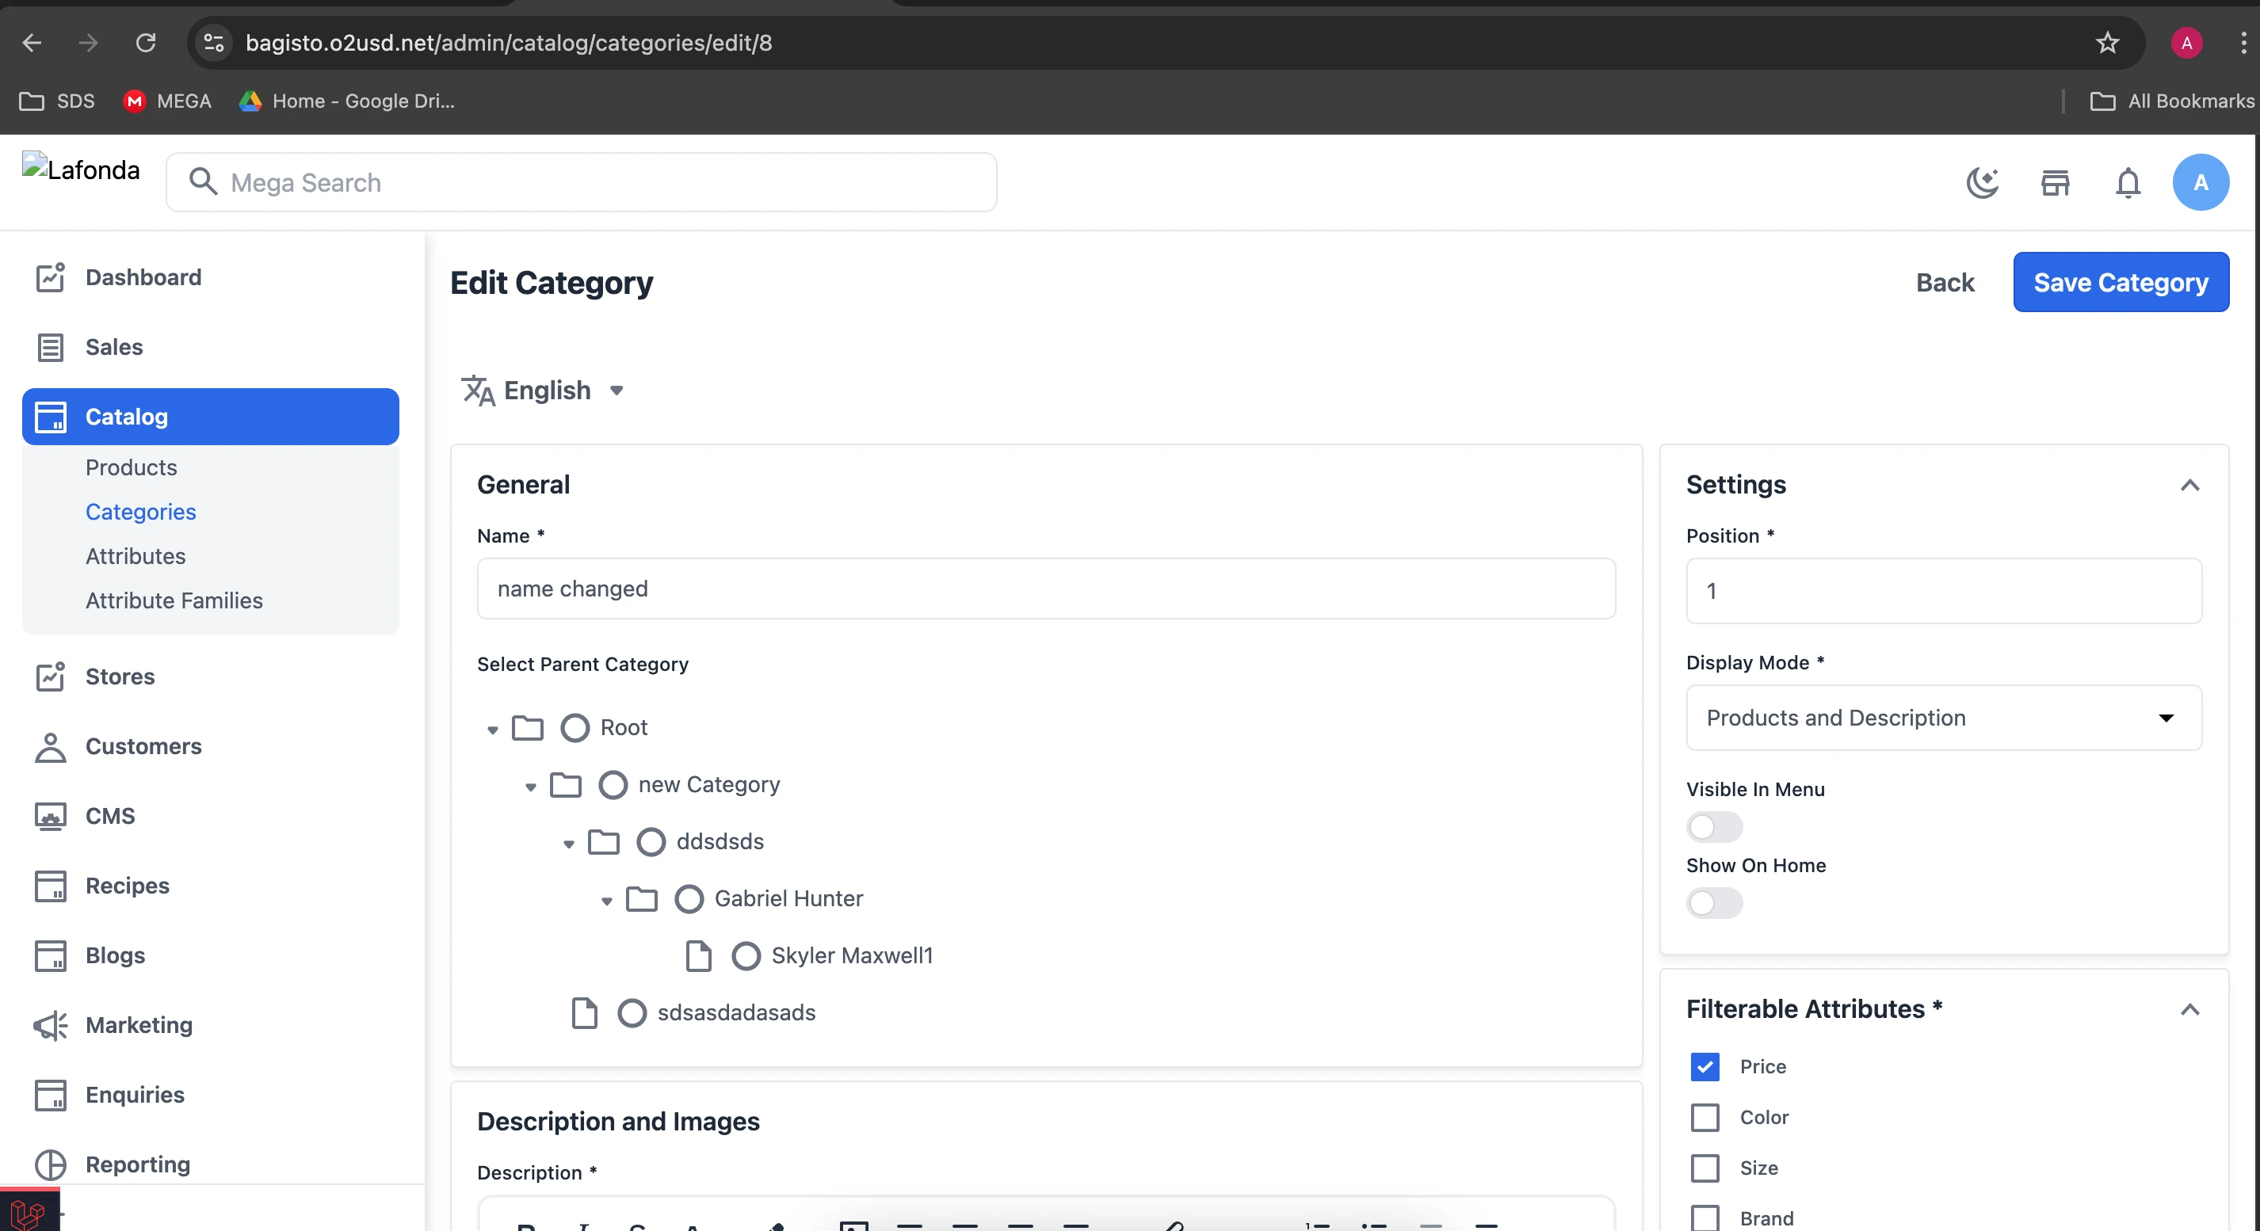
Task: Open the notifications bell
Action: click(2128, 182)
